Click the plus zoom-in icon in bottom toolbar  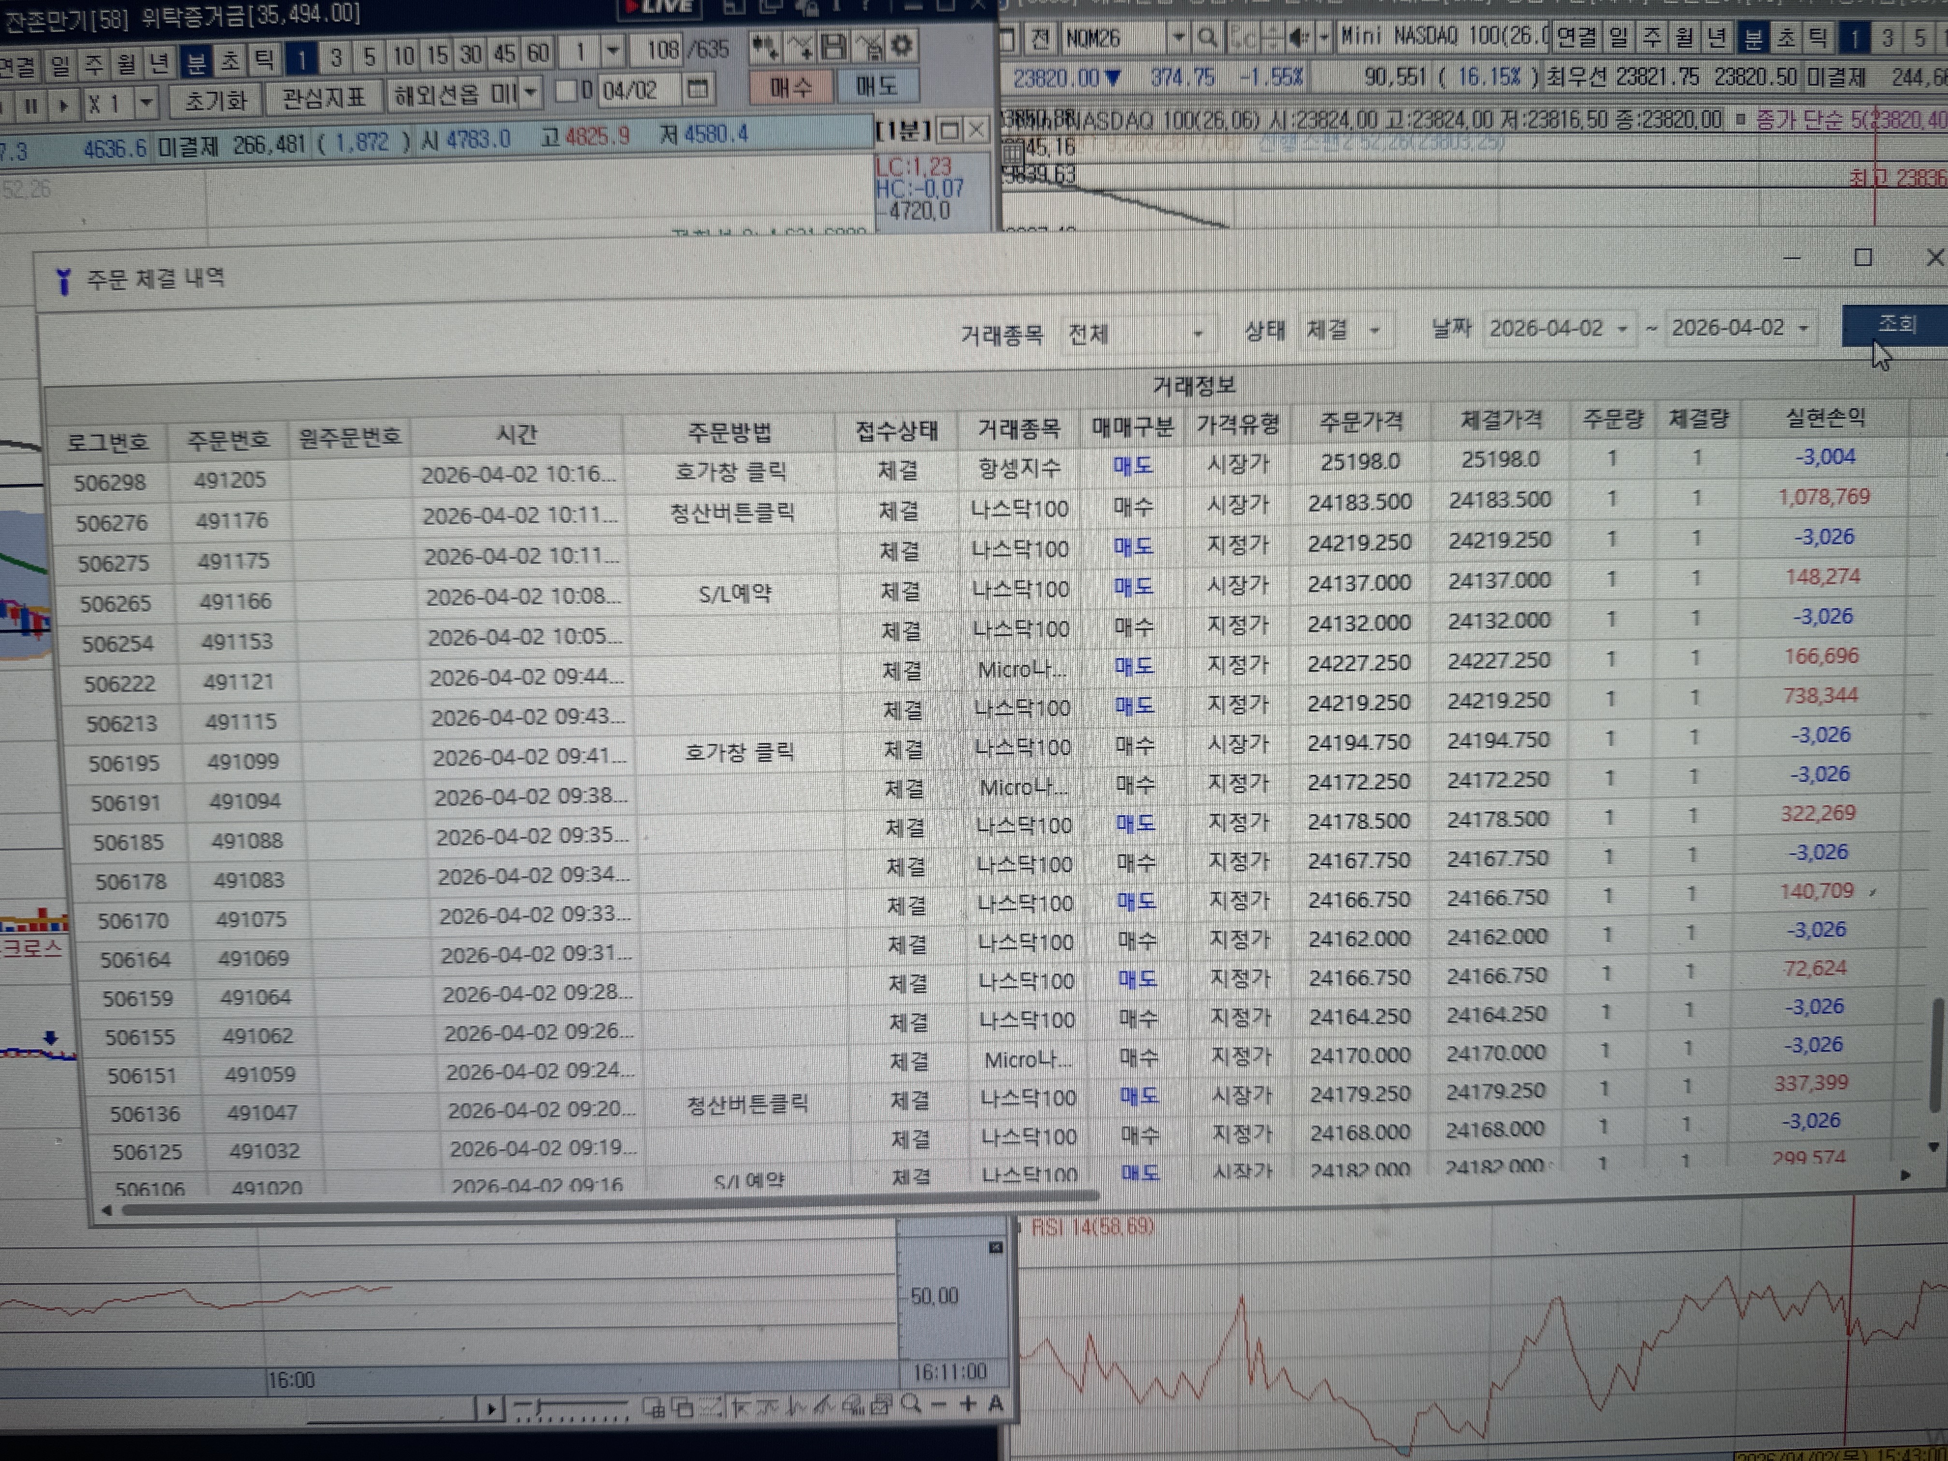pos(968,1404)
